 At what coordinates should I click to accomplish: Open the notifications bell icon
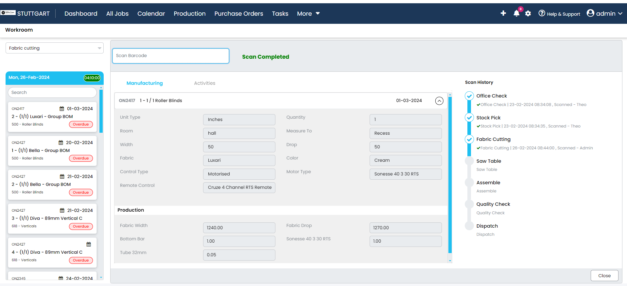pos(516,13)
